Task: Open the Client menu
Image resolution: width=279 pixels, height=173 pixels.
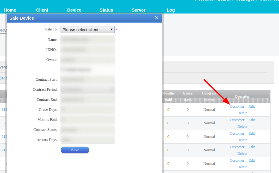Action: pos(42,10)
